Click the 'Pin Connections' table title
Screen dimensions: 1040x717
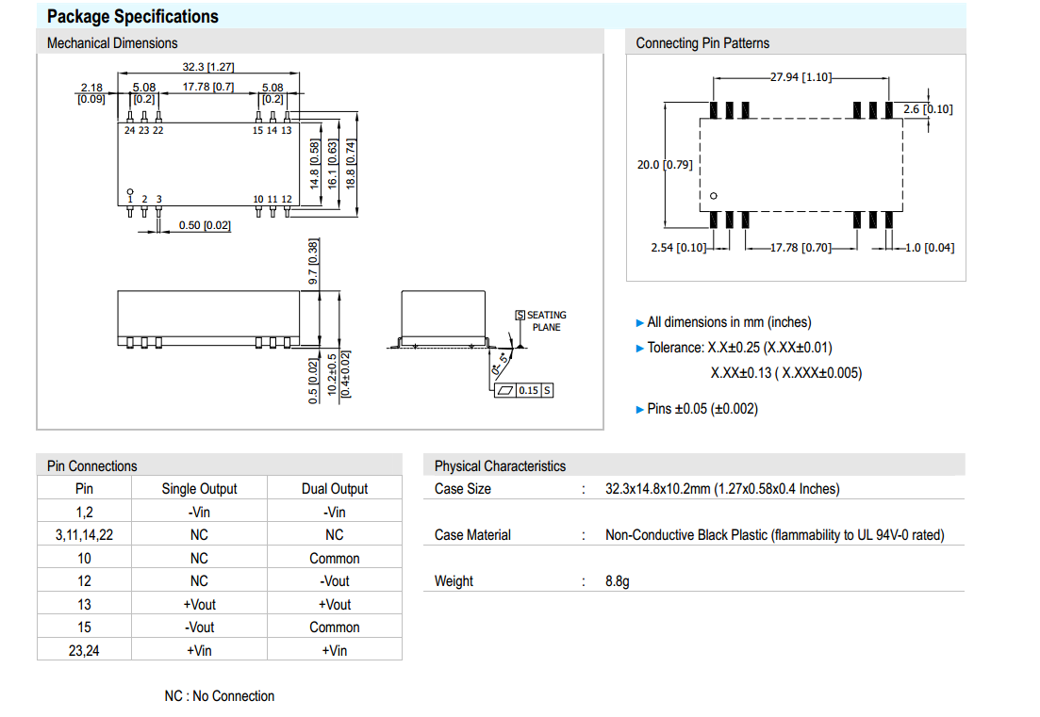coord(91,465)
